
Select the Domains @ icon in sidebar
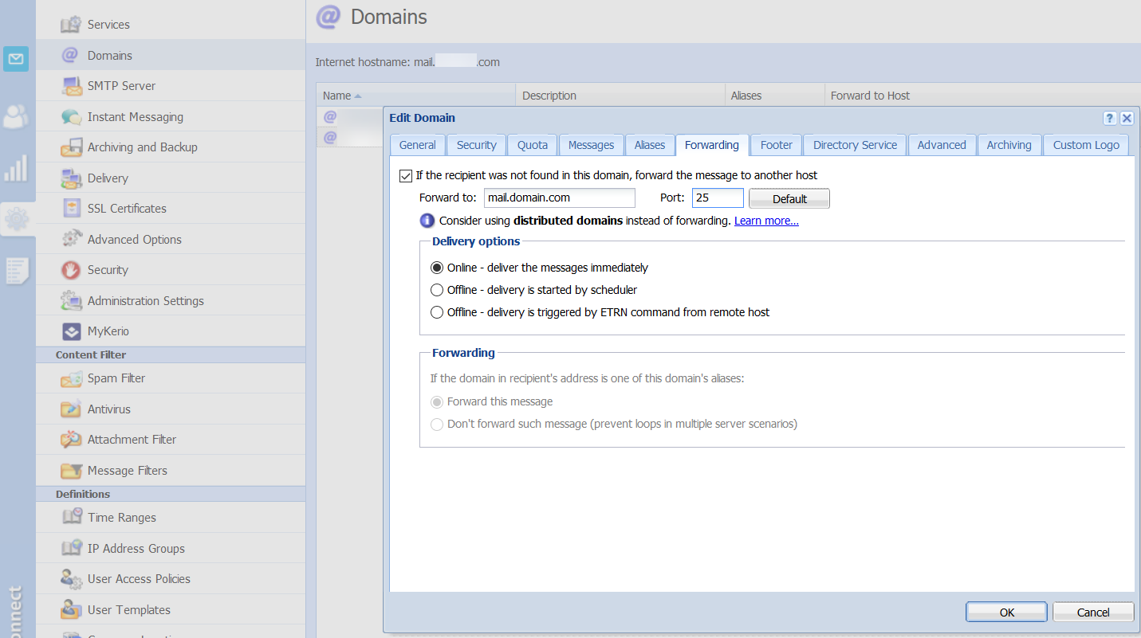click(x=71, y=55)
